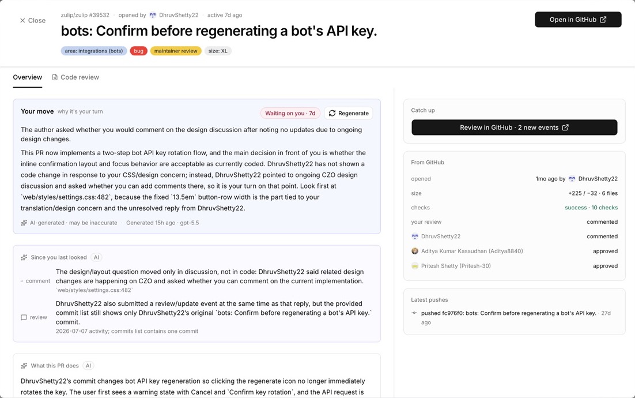The image size is (635, 398).
Task: Click the pushed fc976f0 commit entry
Action: coord(515,318)
